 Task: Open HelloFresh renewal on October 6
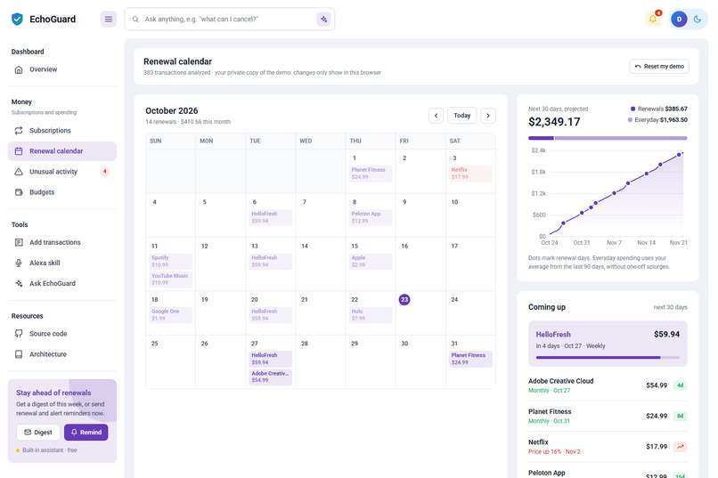click(271, 217)
